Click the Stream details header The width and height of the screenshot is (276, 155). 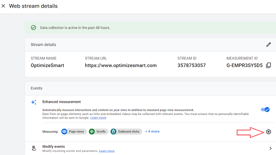[x=43, y=45]
